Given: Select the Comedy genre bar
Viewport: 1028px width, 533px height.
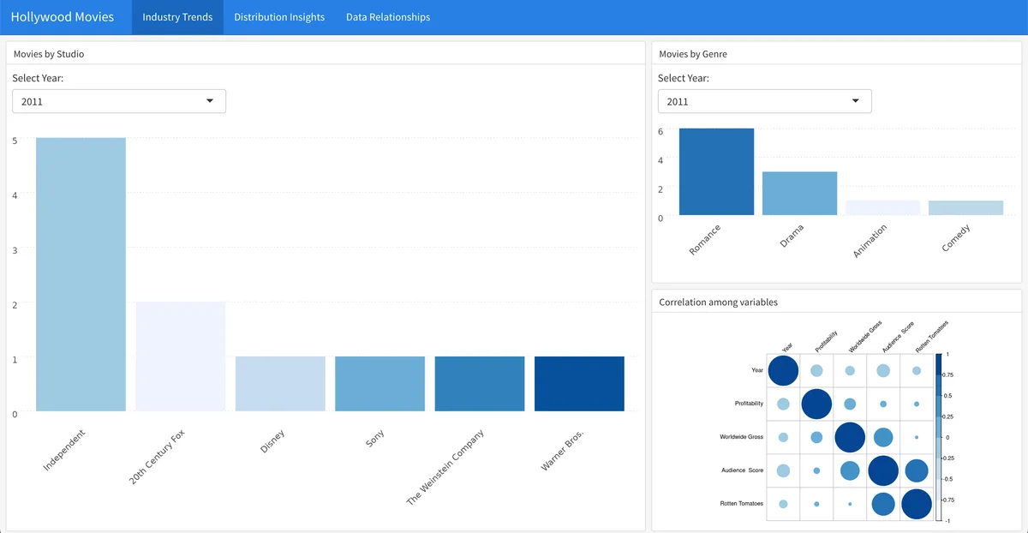Looking at the screenshot, I should coord(965,208).
